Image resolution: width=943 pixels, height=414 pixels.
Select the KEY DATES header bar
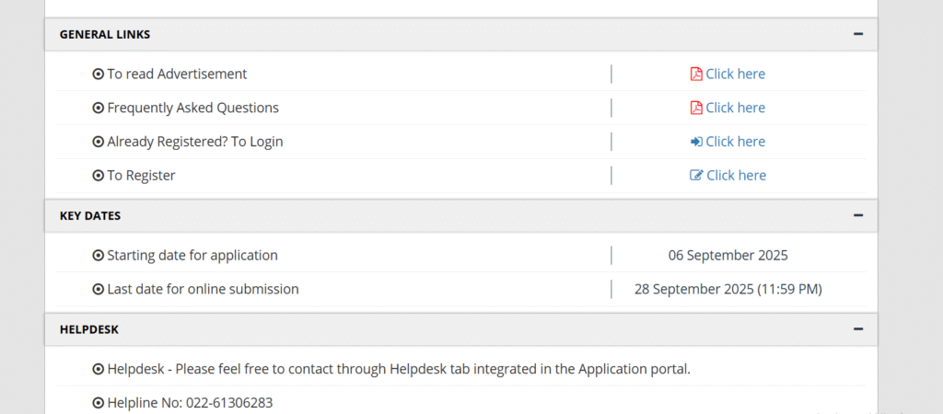coord(461,215)
